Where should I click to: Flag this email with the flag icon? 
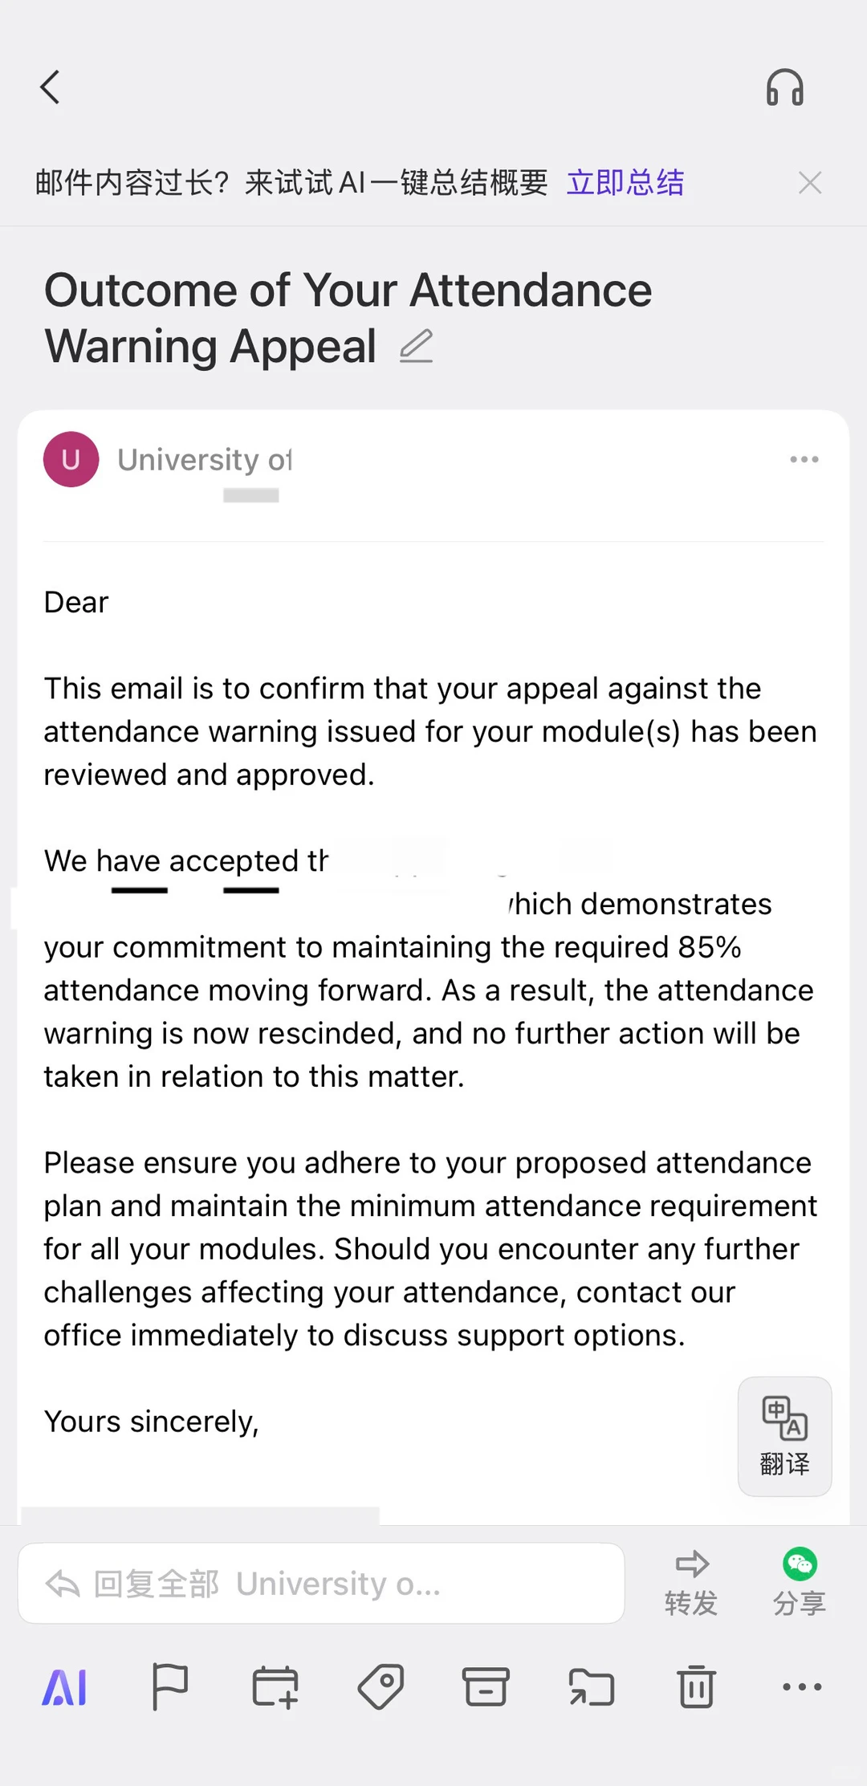point(169,1687)
